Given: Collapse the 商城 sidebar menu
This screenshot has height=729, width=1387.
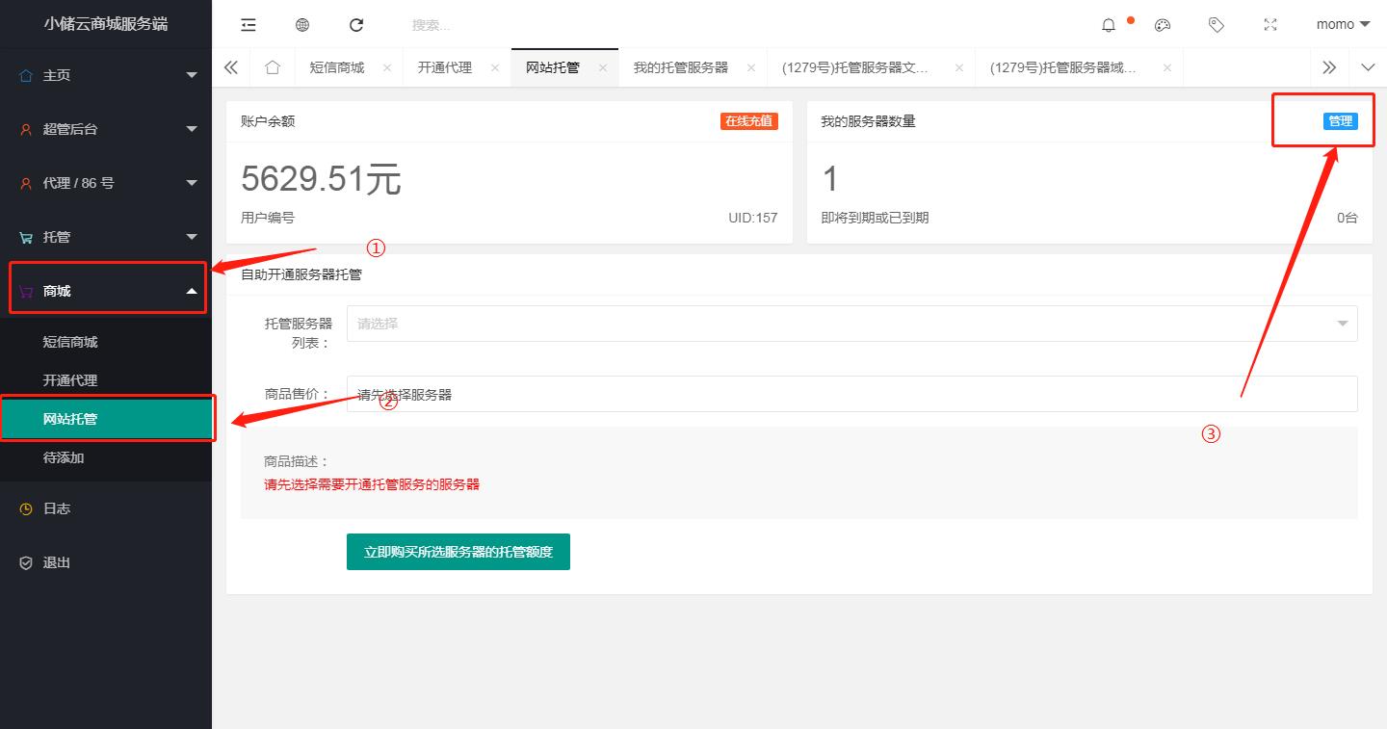Looking at the screenshot, I should [x=106, y=291].
